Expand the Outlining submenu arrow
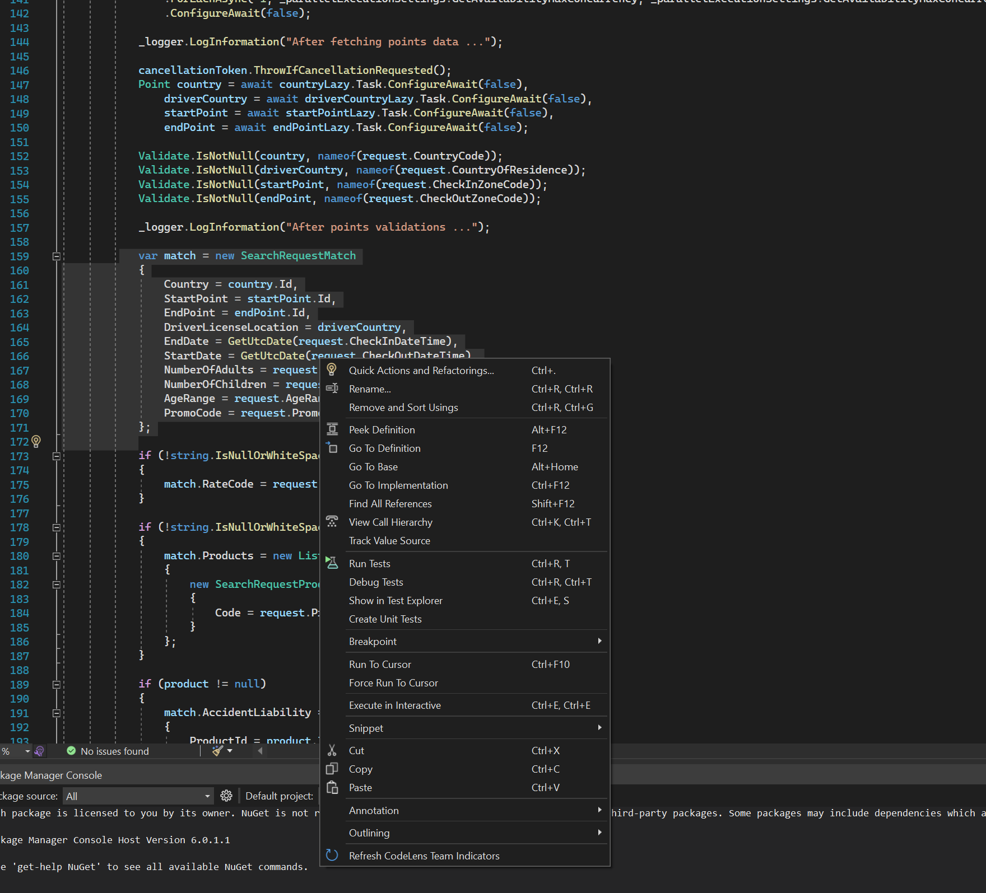The image size is (986, 893). 599,832
